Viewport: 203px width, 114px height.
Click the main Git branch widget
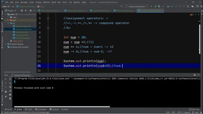click(195, 112)
